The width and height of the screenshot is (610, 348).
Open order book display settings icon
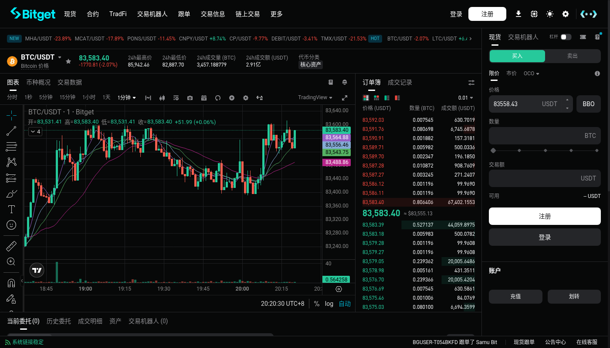click(x=471, y=83)
